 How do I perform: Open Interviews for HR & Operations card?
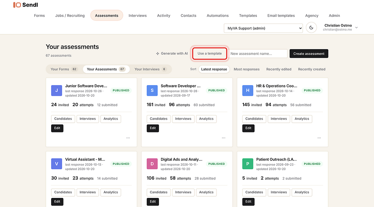[279, 119]
